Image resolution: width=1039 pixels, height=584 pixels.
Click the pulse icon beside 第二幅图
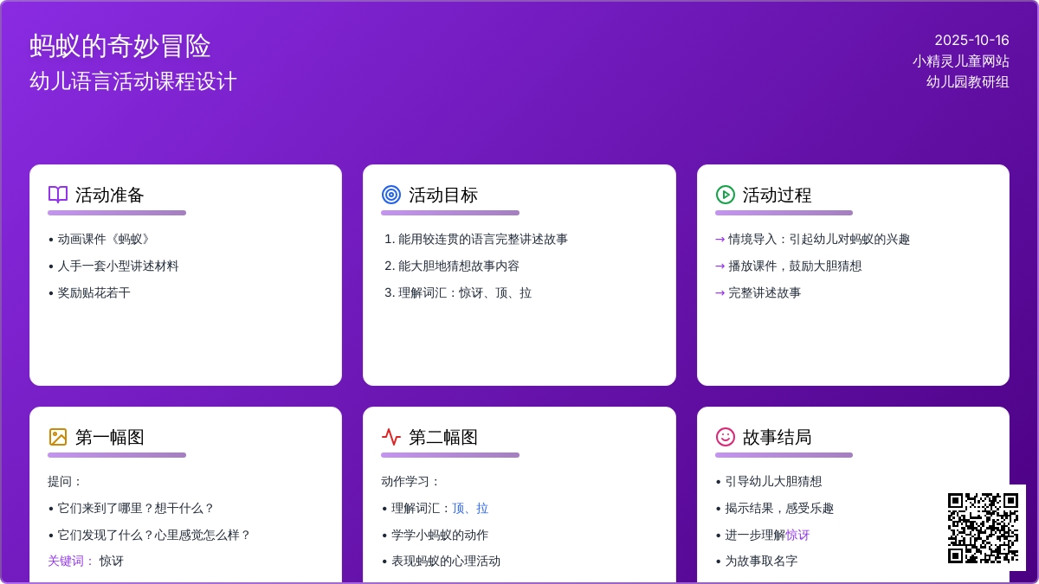tap(391, 437)
